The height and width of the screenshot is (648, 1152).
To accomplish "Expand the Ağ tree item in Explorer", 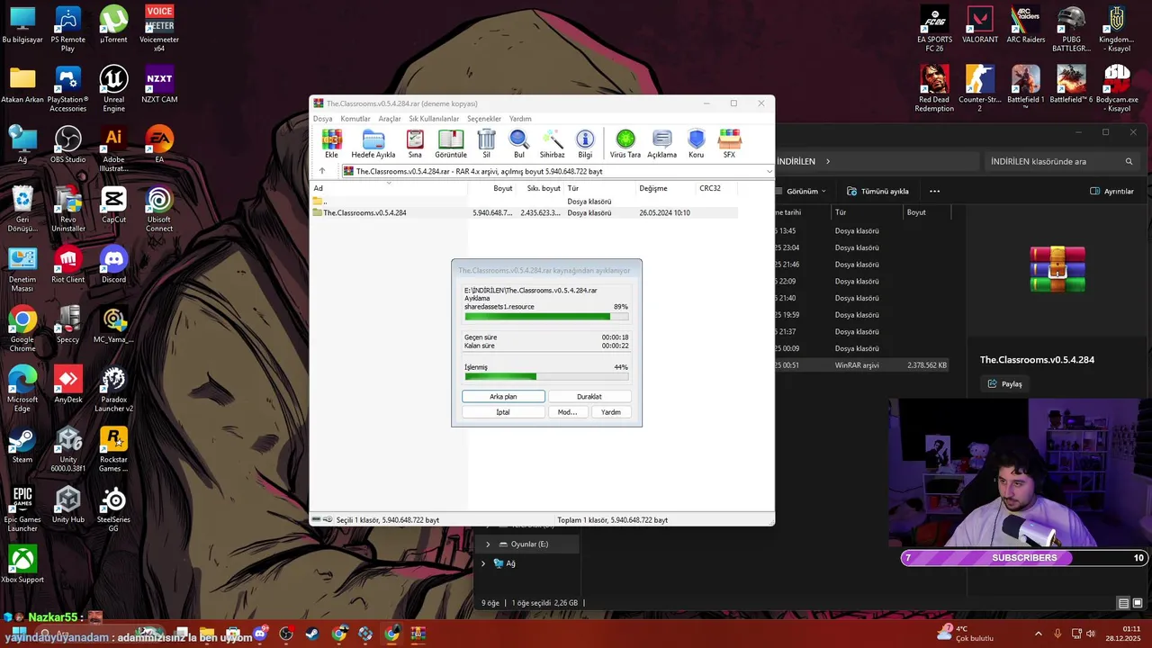I will point(483,563).
